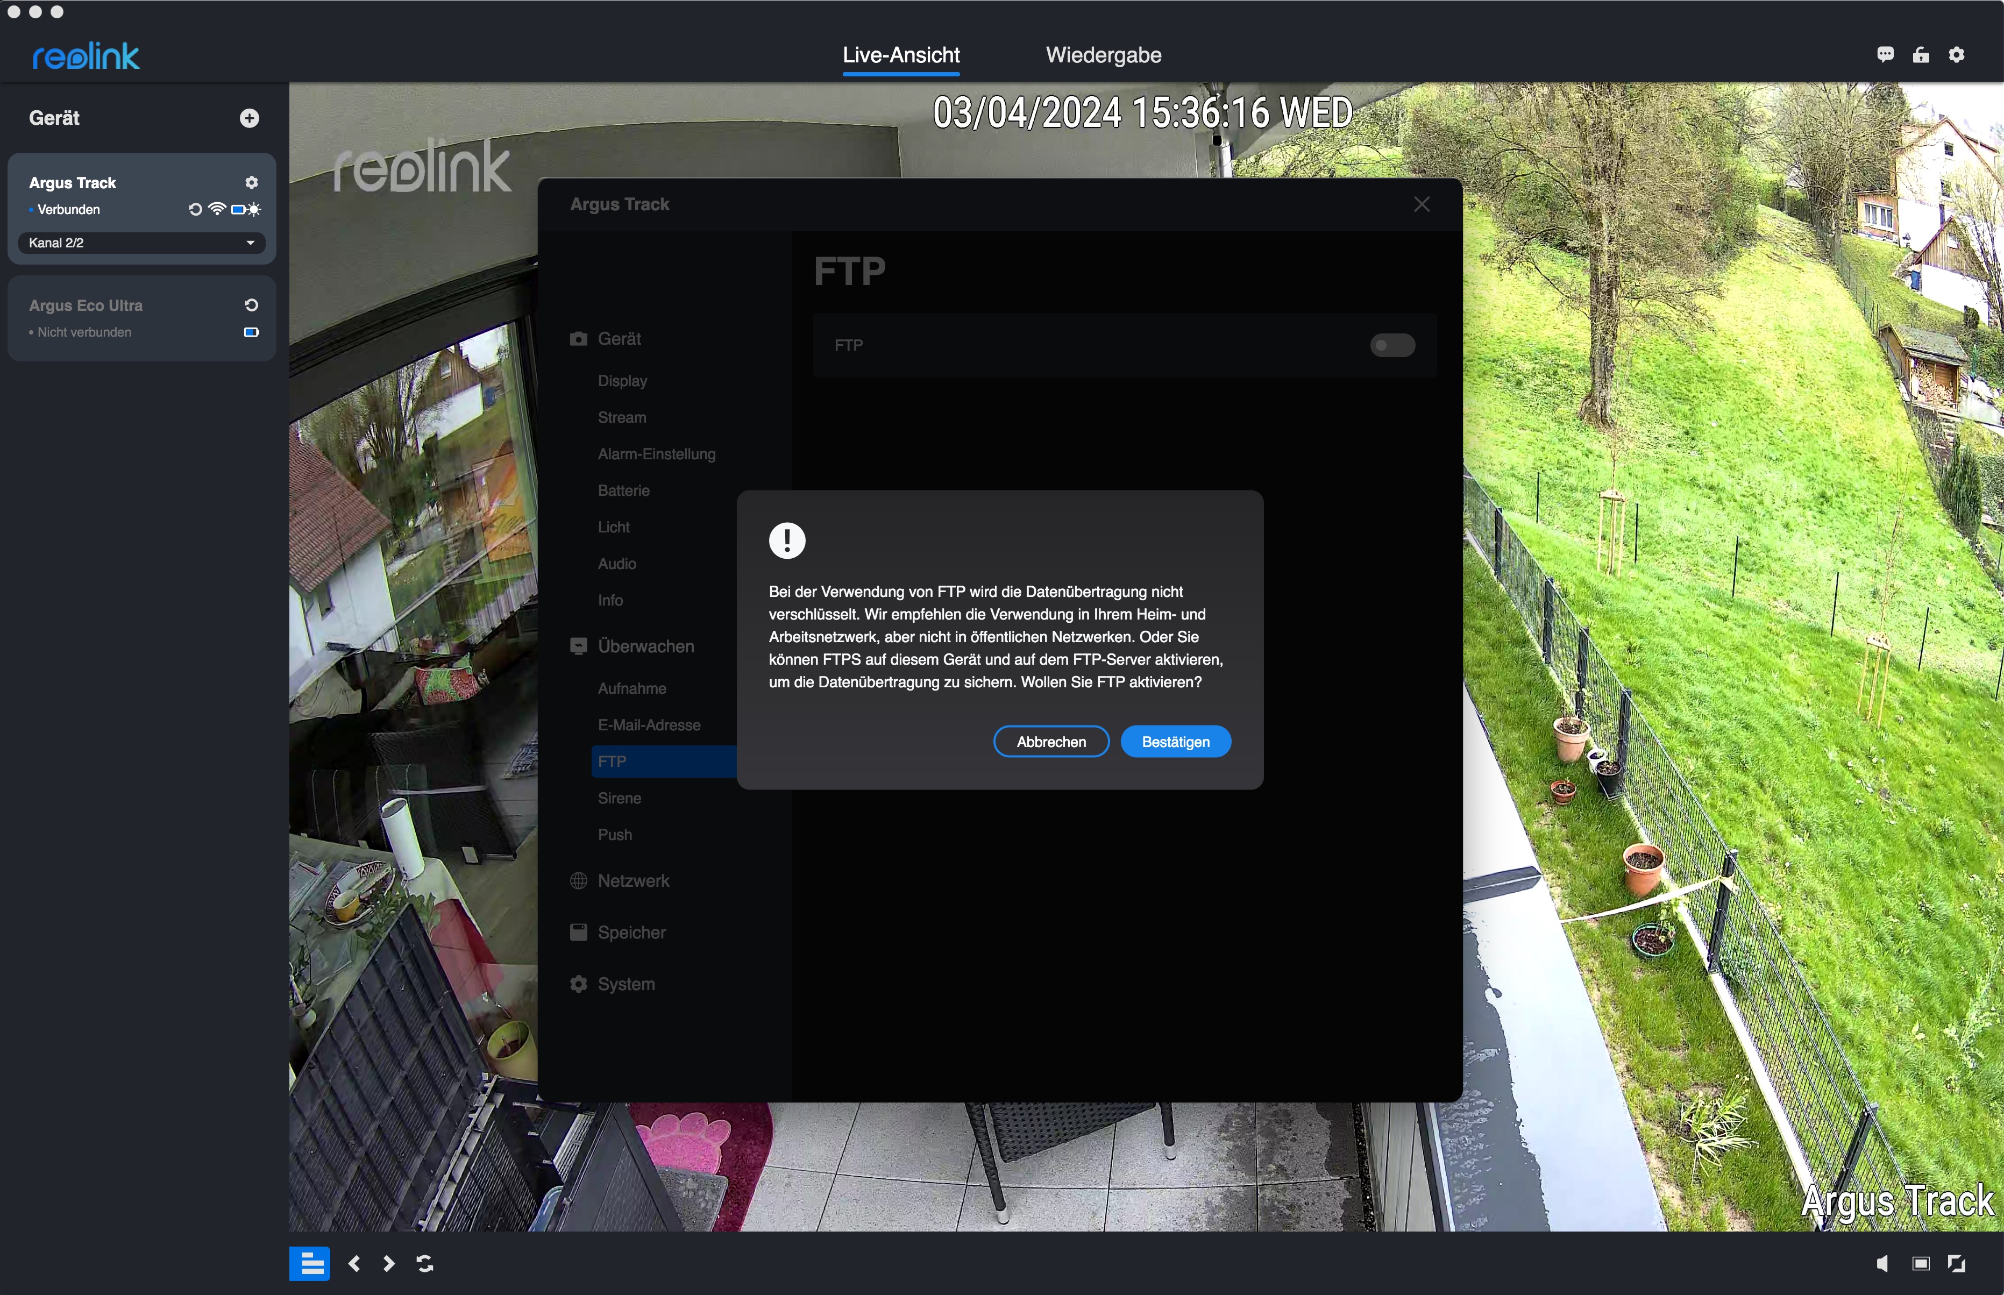Click the fullscreen expand icon bottom right
The height and width of the screenshot is (1295, 2004).
[x=1956, y=1263]
